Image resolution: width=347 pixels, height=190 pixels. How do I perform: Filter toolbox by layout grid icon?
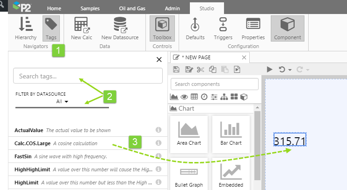point(234,97)
